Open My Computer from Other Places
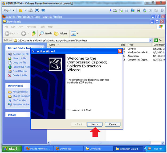Viewport: 167px width, 153px height. pyautogui.click(x=20, y=100)
